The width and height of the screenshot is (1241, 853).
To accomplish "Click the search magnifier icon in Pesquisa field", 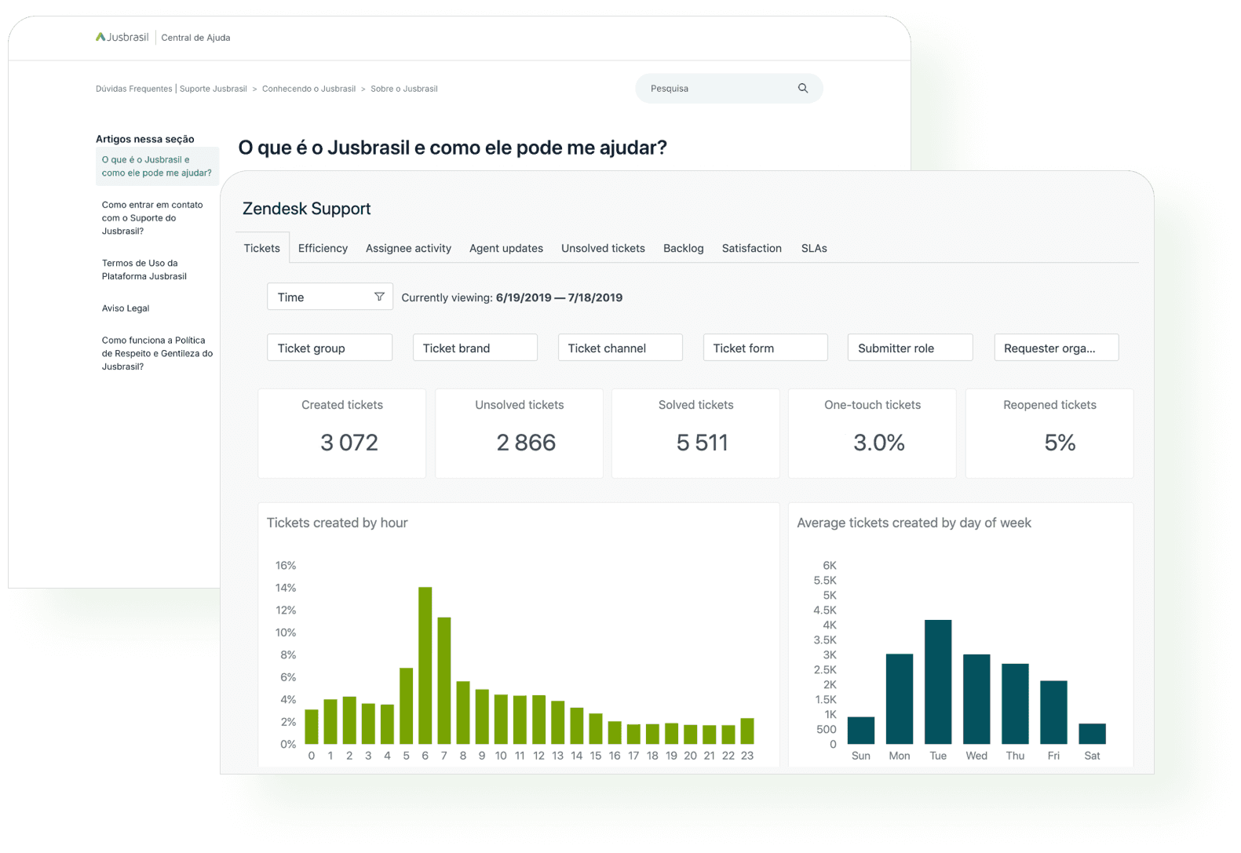I will 803,88.
